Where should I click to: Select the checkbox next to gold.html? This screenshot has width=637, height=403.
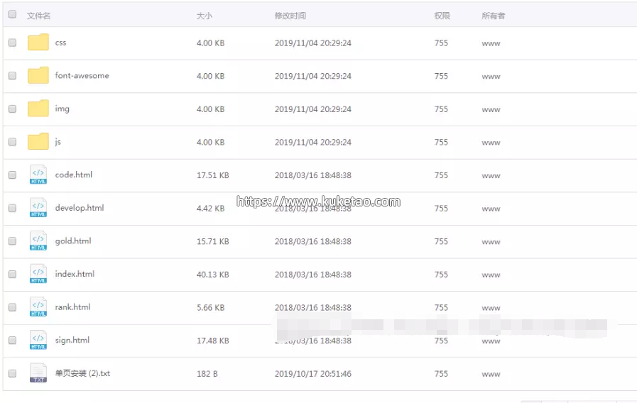point(12,241)
